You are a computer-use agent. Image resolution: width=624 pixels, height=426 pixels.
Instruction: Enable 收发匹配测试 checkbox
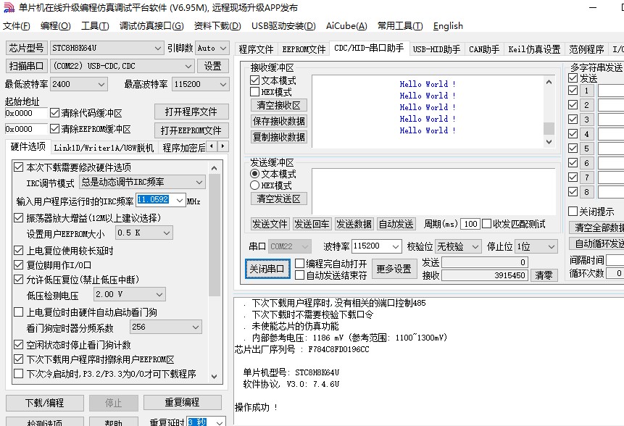(486, 224)
